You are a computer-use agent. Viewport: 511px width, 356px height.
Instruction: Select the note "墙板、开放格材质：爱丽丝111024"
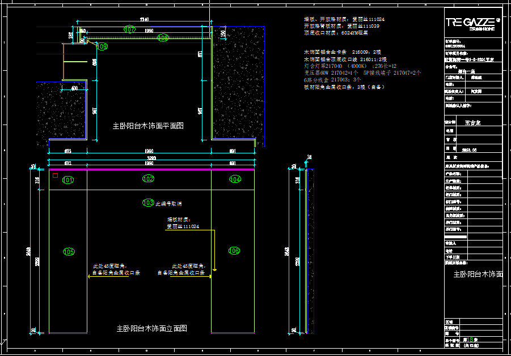tap(344, 19)
